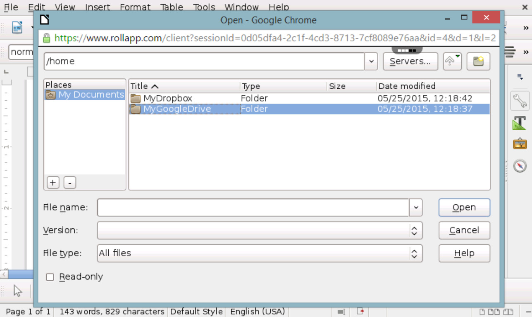Click the Up one level icon
Viewport: 532px width, 317px height.
(x=452, y=62)
